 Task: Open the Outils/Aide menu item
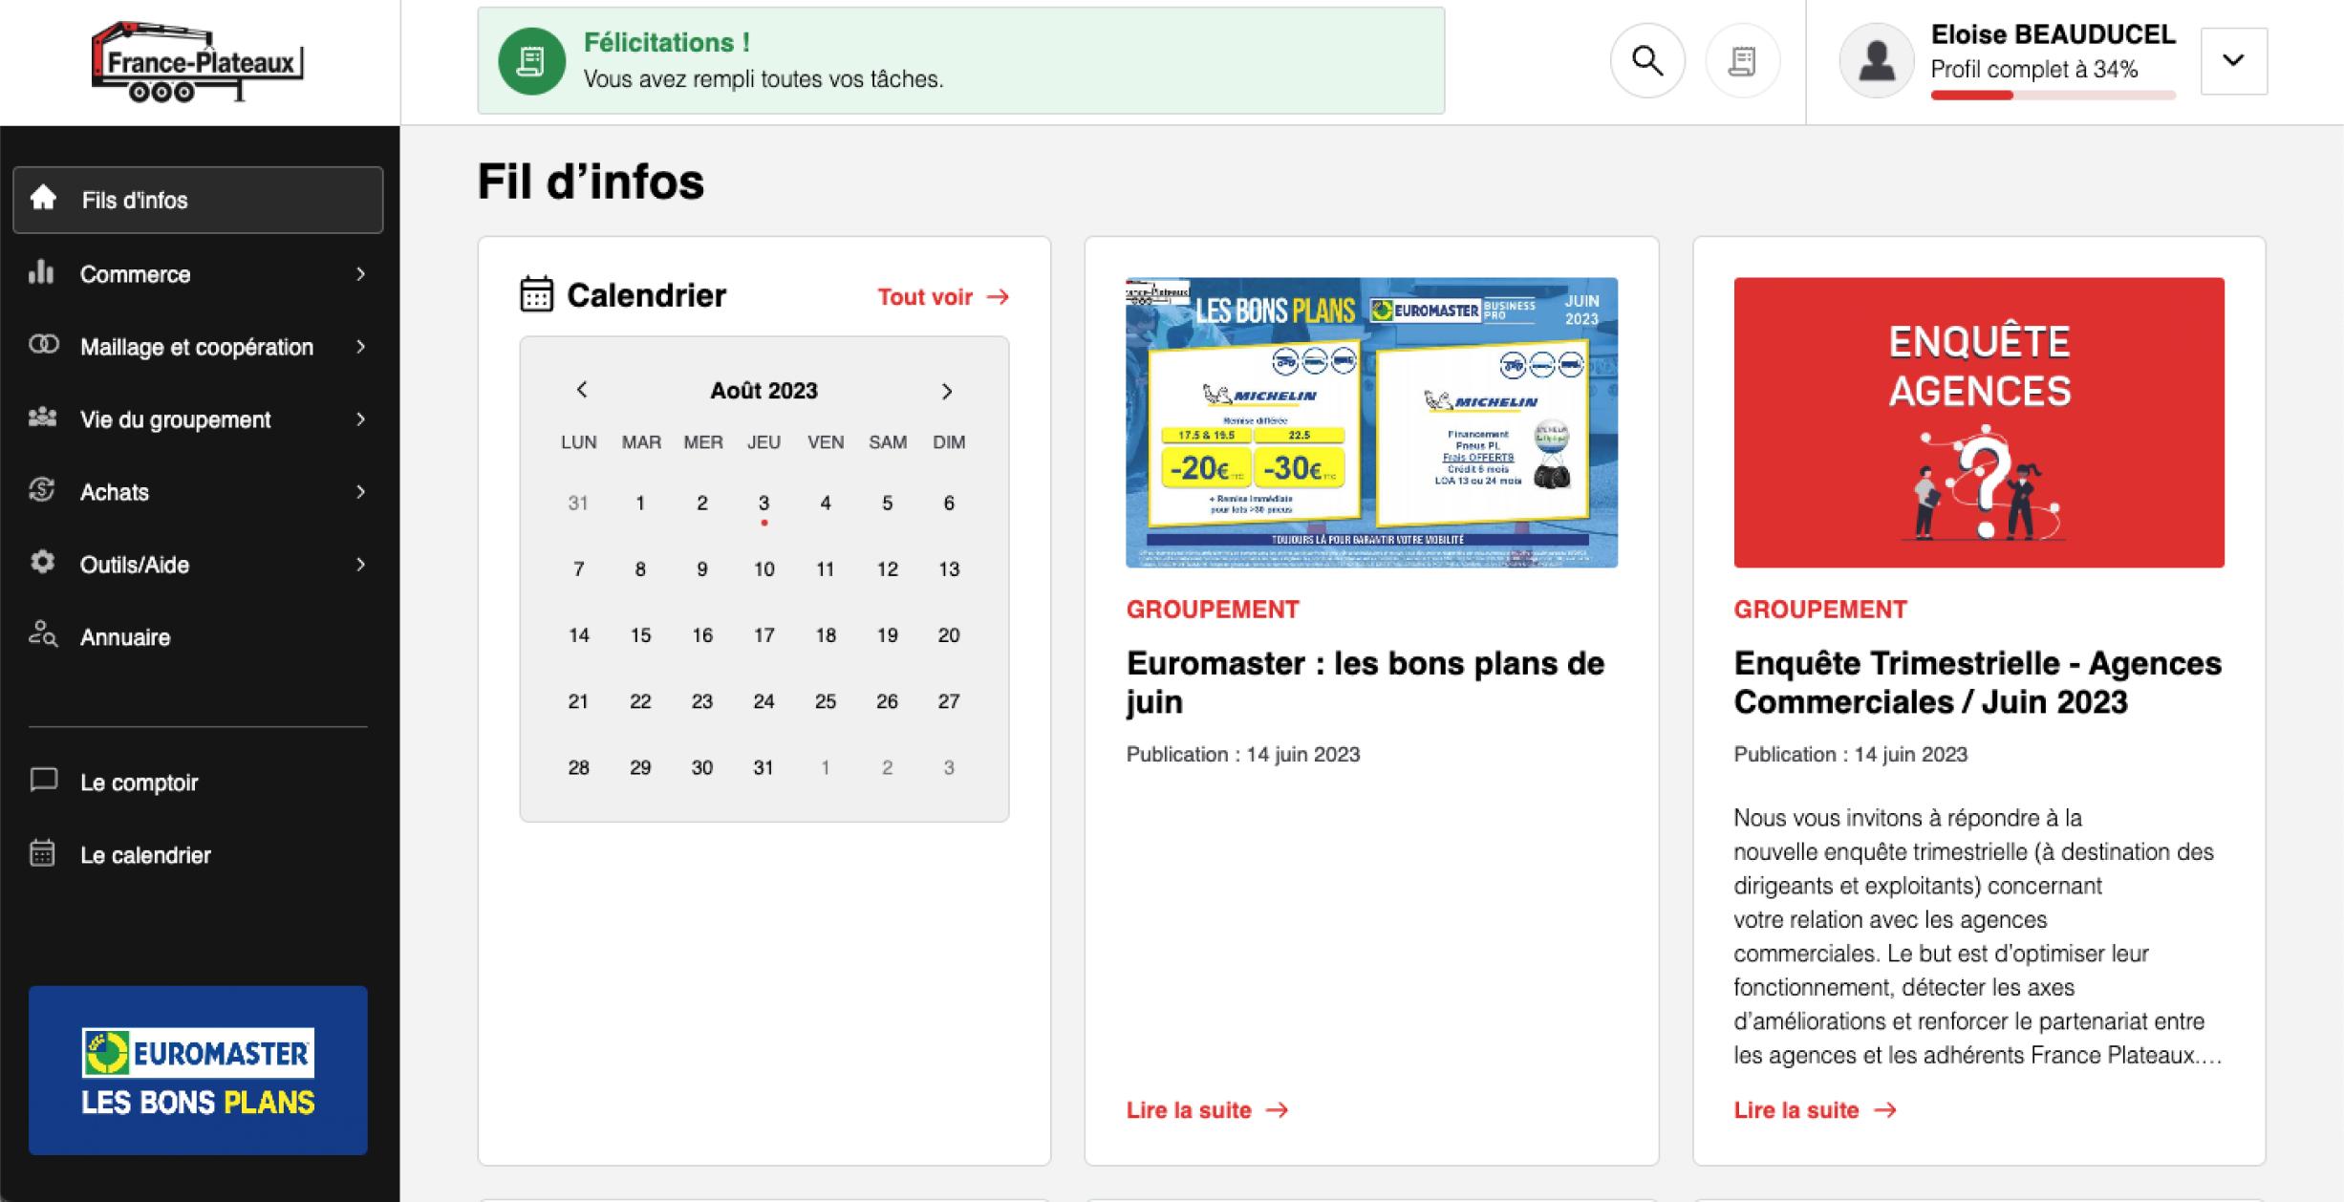tap(198, 565)
